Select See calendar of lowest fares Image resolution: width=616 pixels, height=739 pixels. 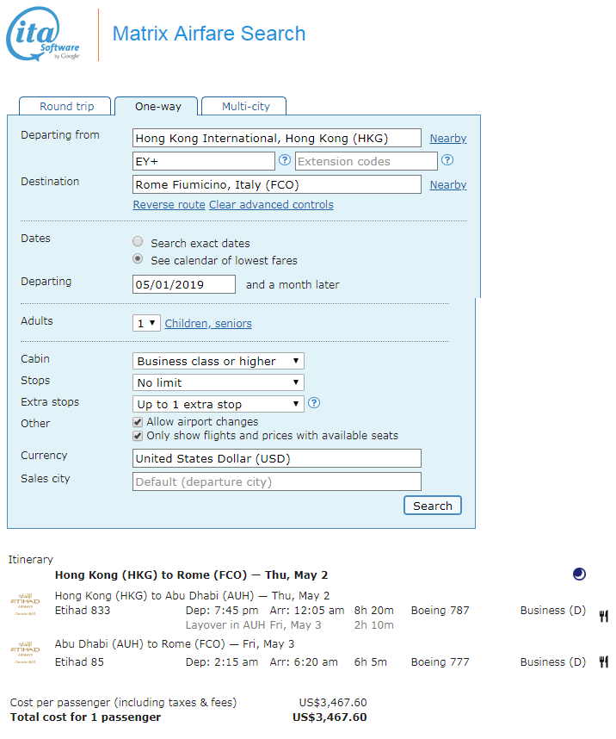138,258
